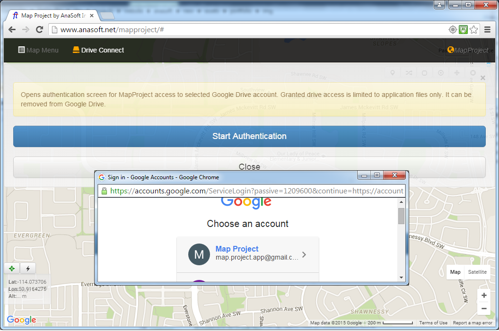Select the Map Project by AnaSoft tab
This screenshot has width=499, height=331.
(53, 16)
